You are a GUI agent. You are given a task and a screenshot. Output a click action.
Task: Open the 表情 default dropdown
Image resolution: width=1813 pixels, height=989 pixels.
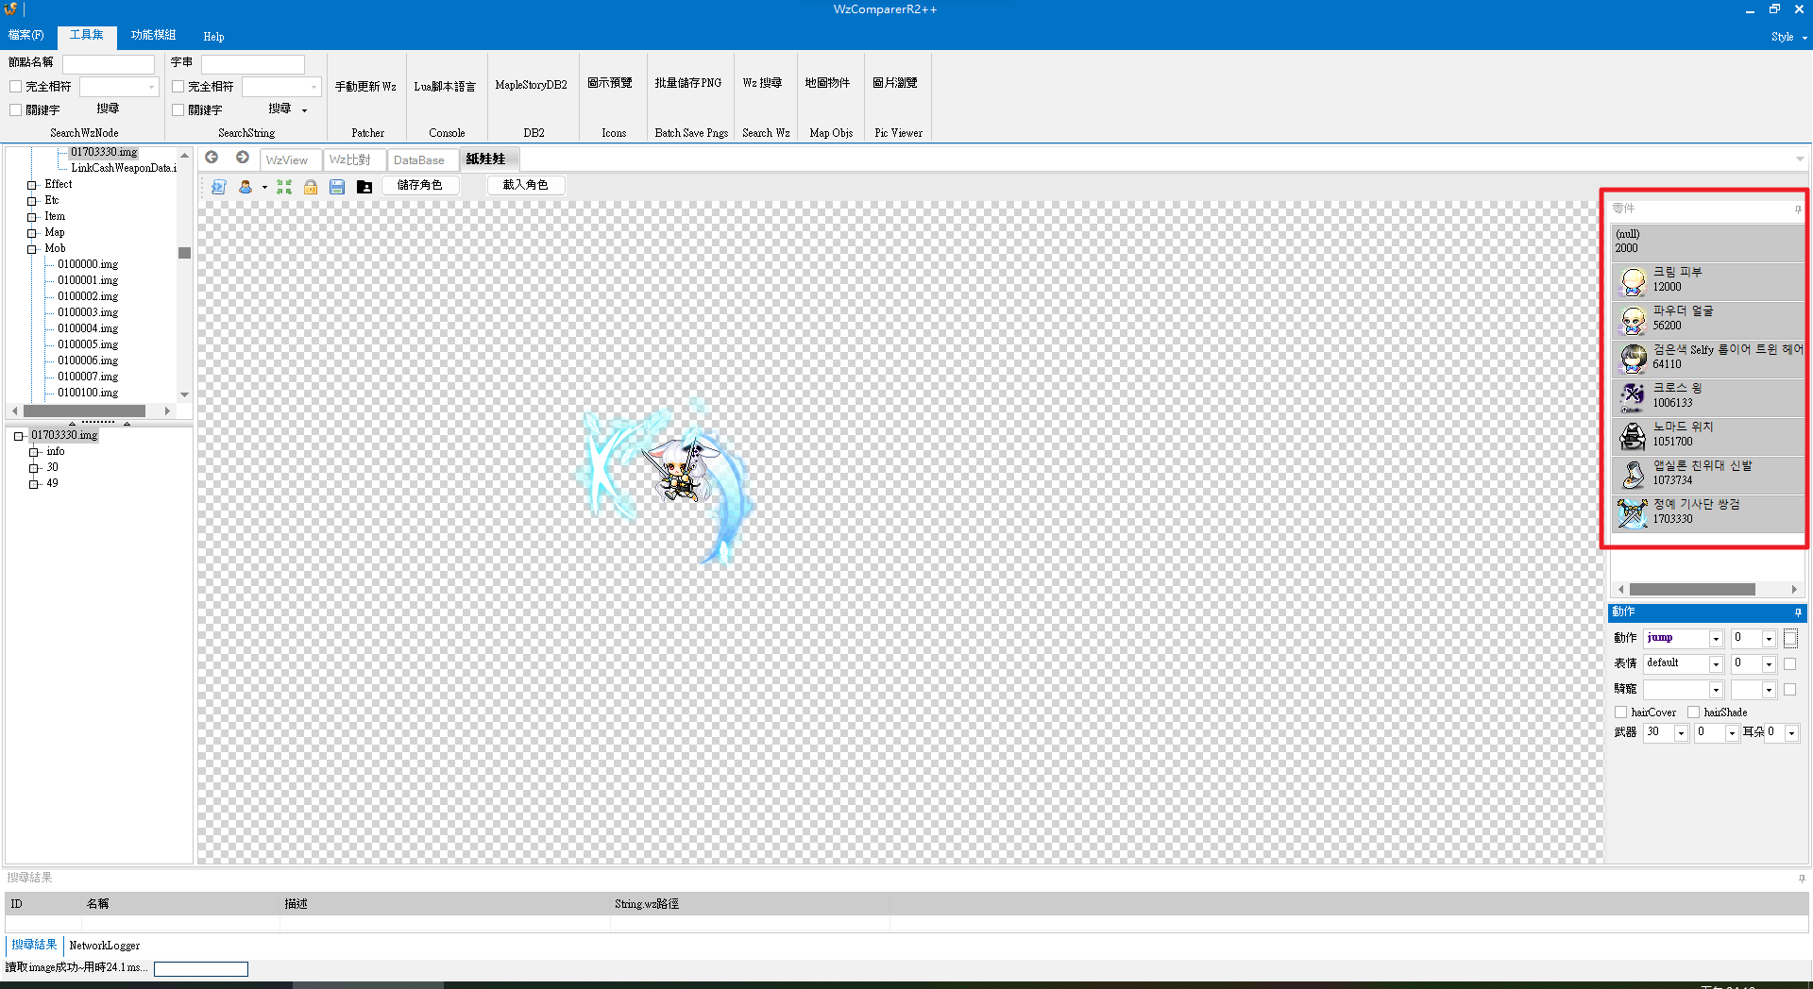coord(1684,663)
